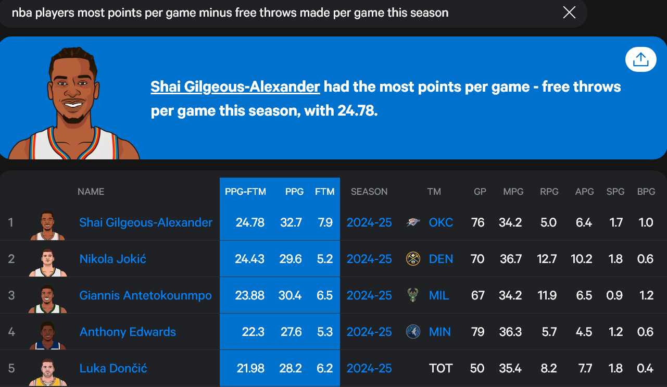667x387 pixels.
Task: Open Giannis Antetokounmpo's player page
Action: [146, 295]
